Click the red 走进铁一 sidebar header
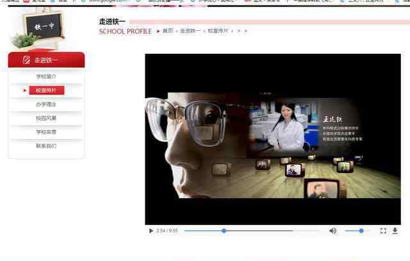 pos(46,60)
